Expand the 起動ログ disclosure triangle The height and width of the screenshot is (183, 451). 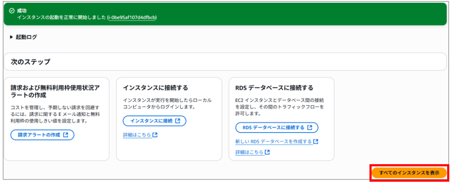pos(11,37)
